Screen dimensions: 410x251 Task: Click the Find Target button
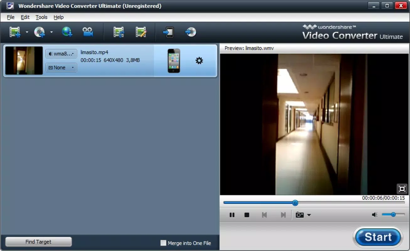(39, 242)
